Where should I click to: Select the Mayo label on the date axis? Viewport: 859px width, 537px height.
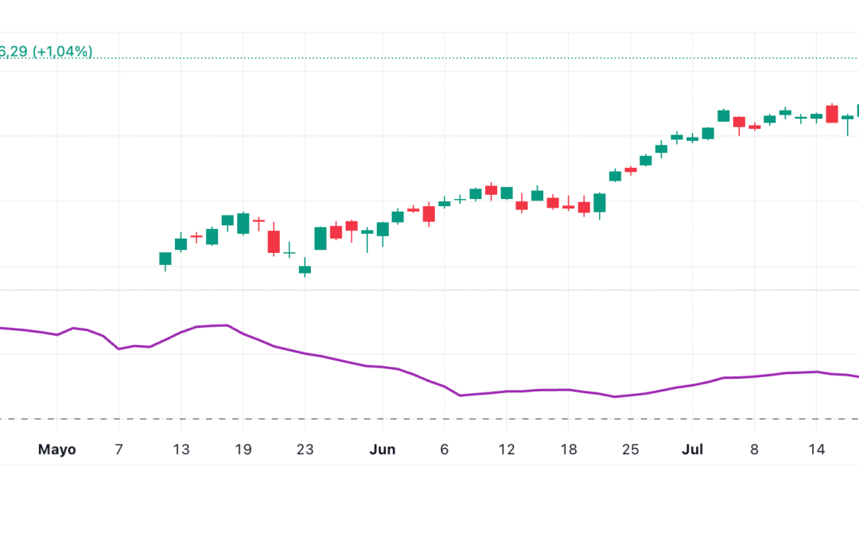coord(56,449)
